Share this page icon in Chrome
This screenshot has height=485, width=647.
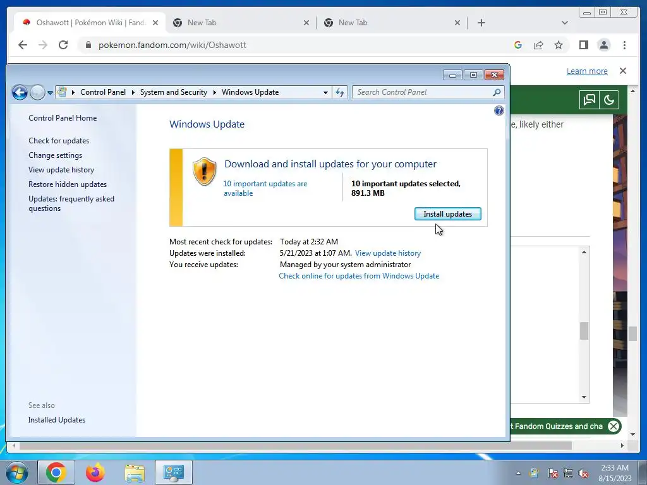(538, 45)
